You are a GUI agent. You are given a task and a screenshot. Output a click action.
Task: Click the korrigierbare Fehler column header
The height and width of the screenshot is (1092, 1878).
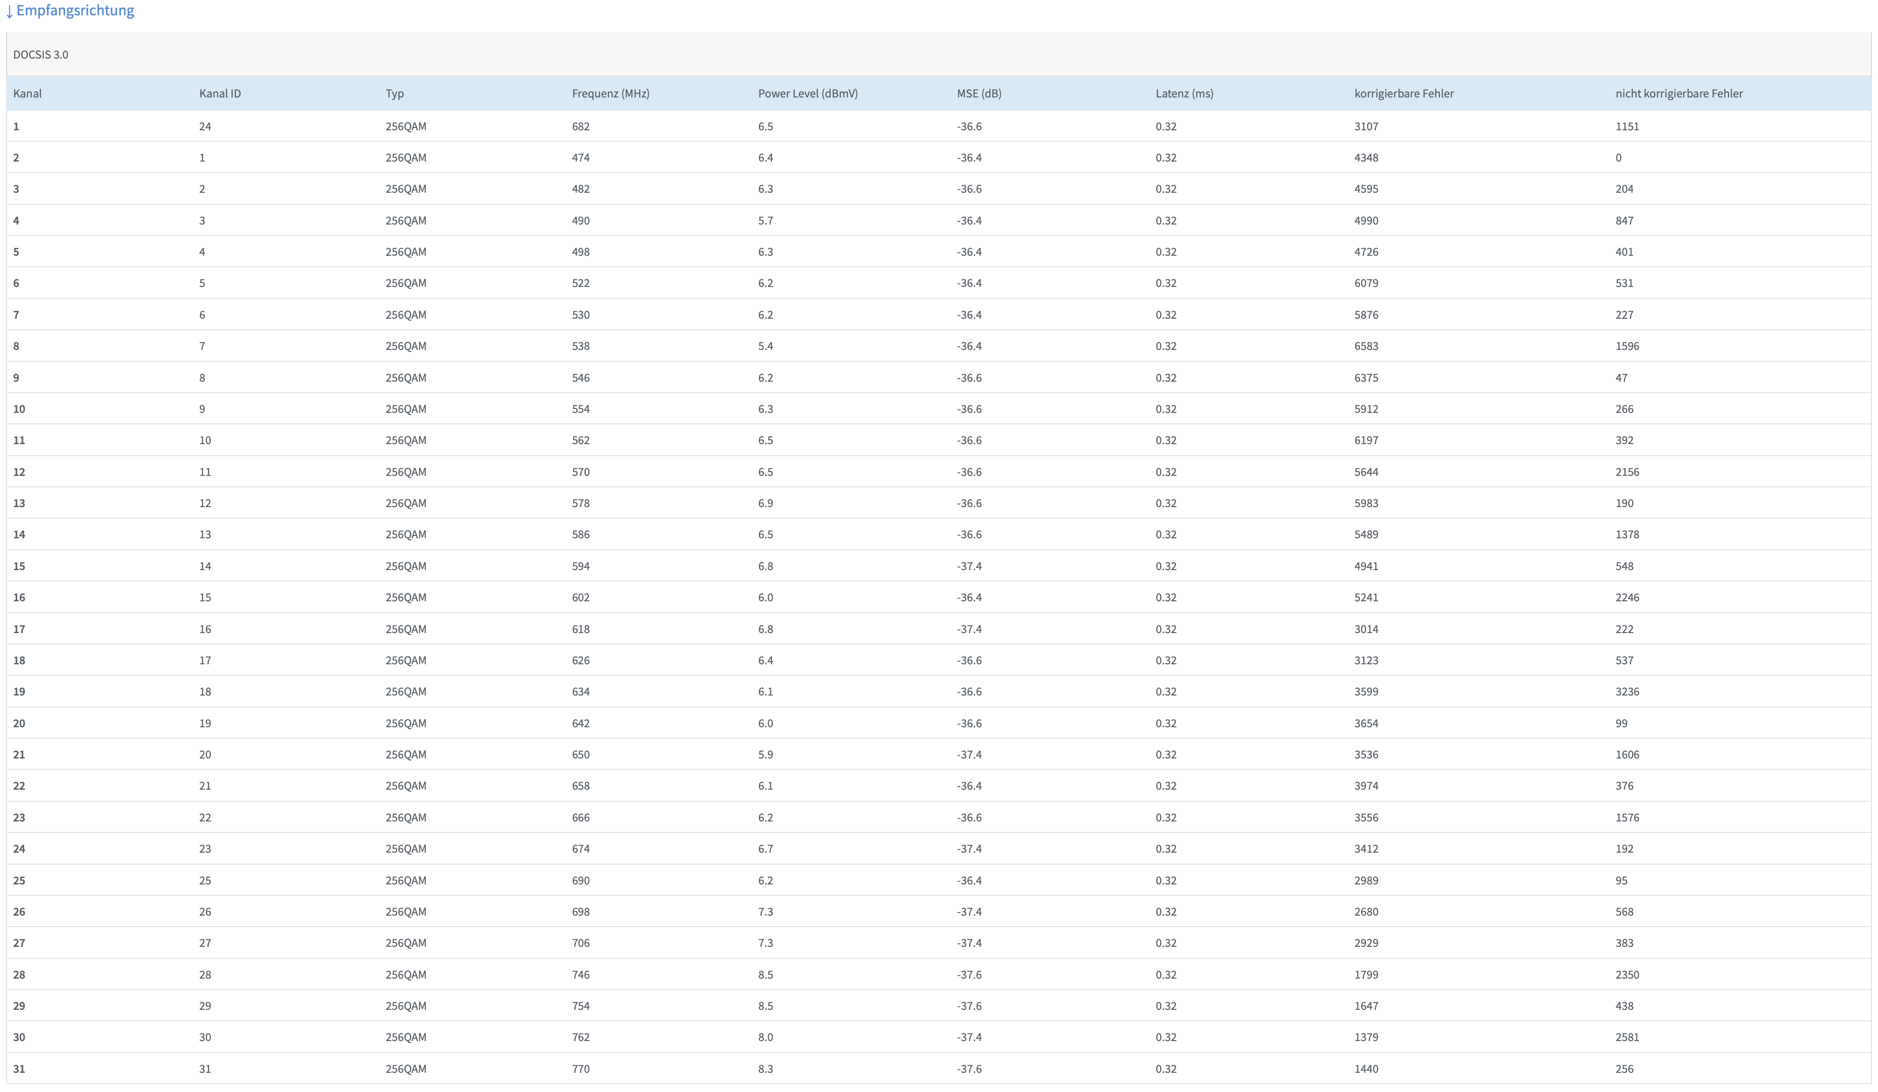click(1403, 93)
